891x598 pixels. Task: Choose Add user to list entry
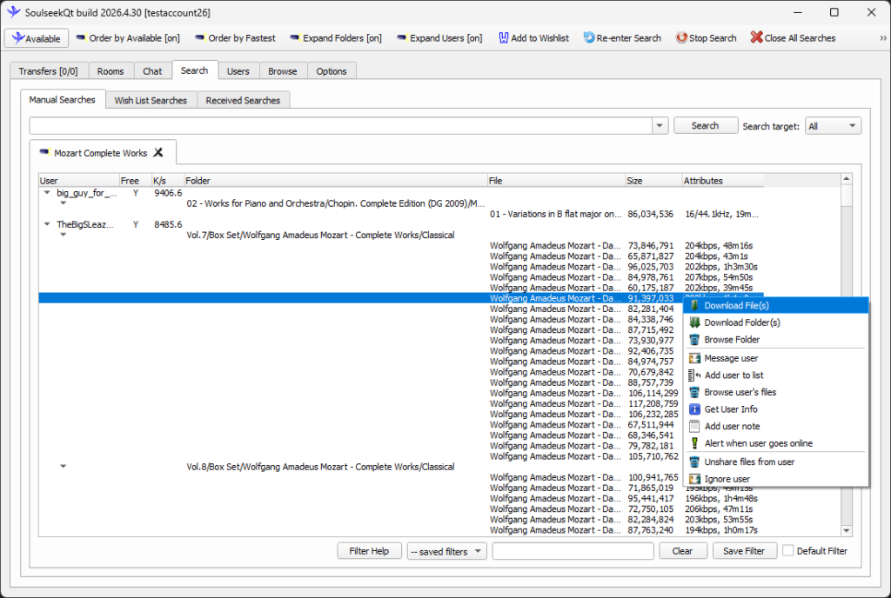click(776, 375)
